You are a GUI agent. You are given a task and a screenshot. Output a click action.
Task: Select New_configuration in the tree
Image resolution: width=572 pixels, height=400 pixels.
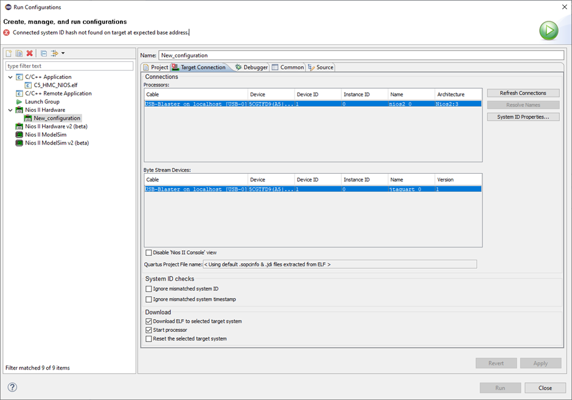[x=57, y=118]
